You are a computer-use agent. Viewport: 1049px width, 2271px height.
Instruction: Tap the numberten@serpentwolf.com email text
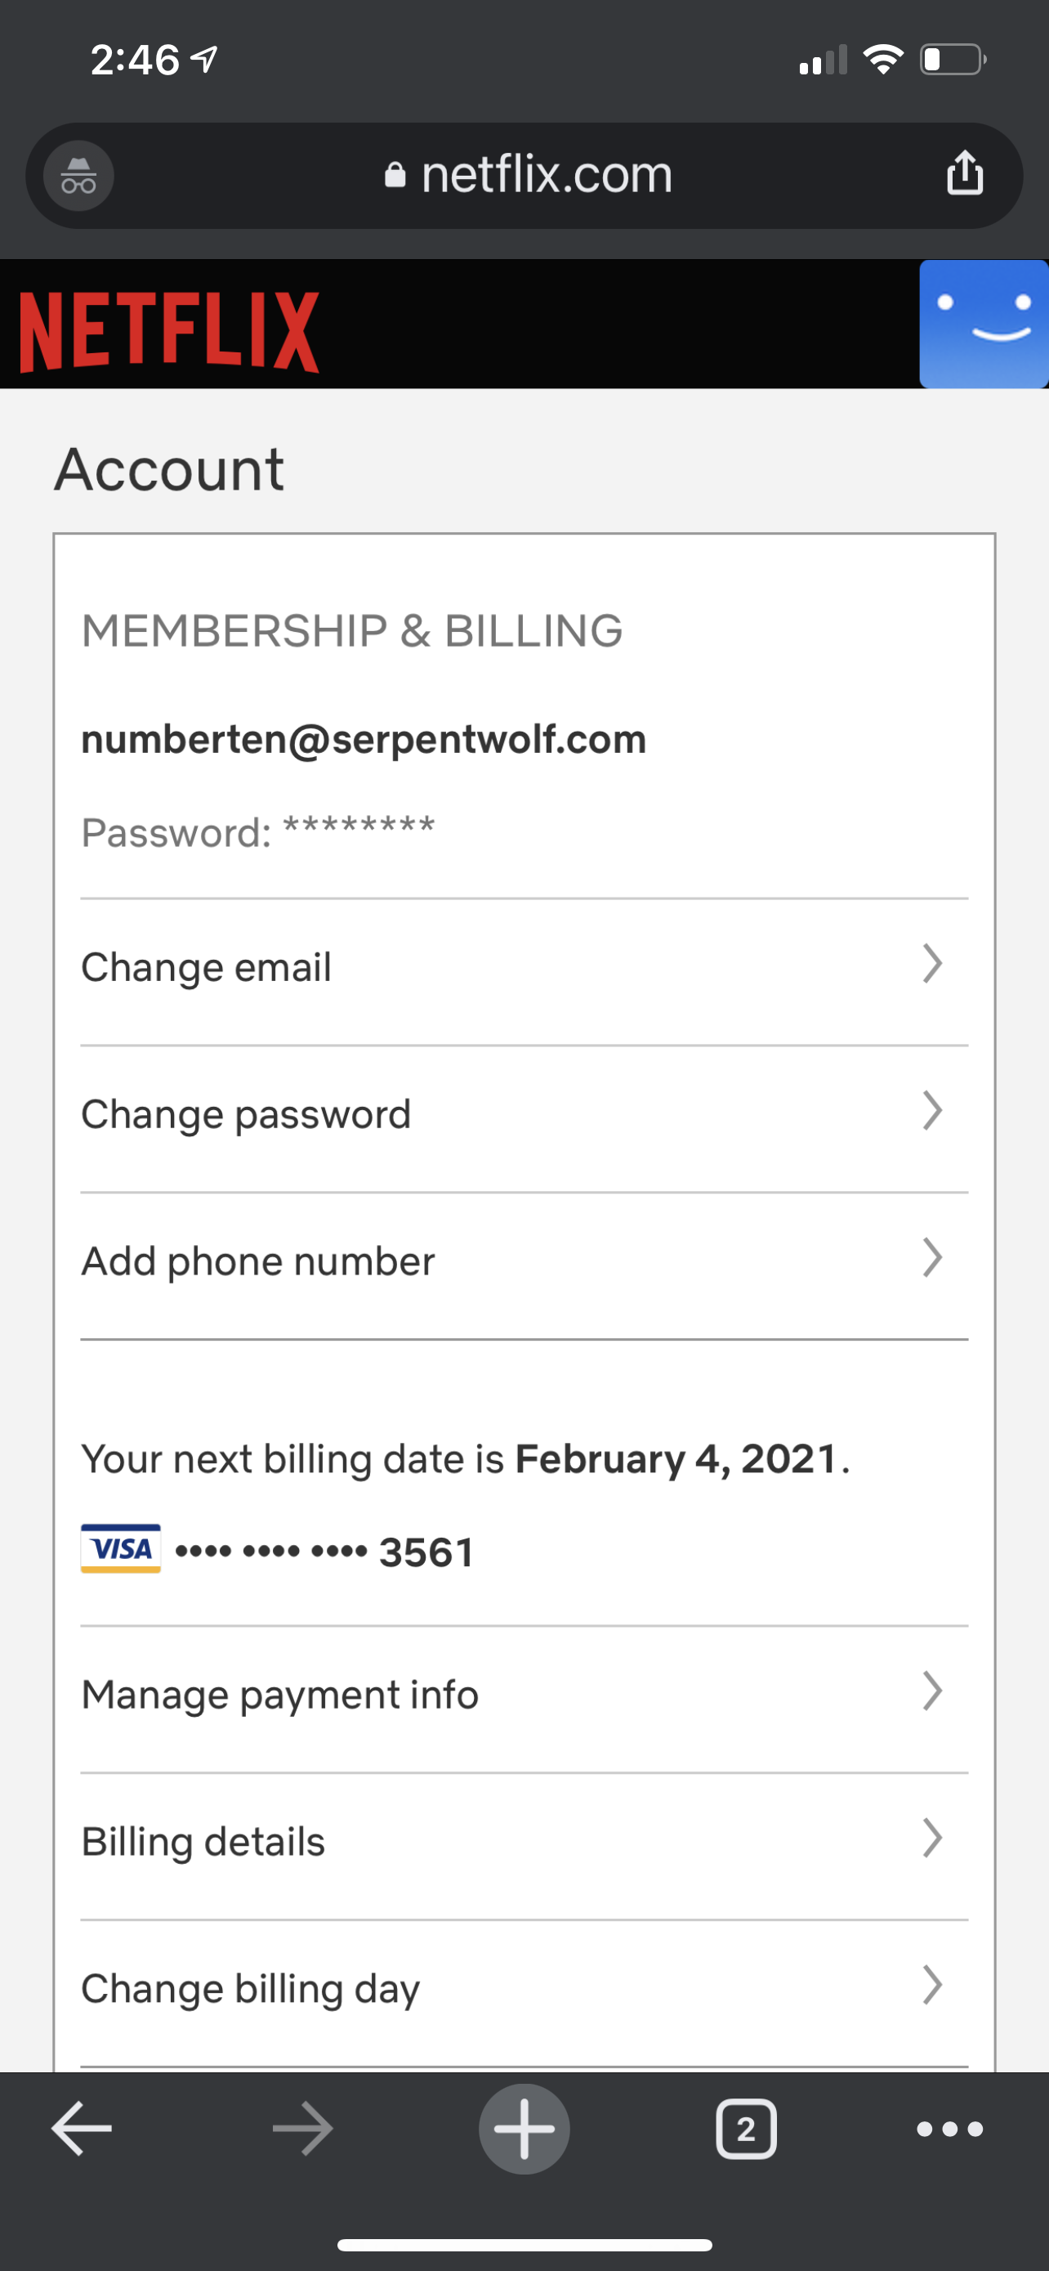coord(364,739)
